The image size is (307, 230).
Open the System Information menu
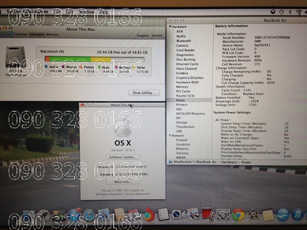[x=27, y=11]
